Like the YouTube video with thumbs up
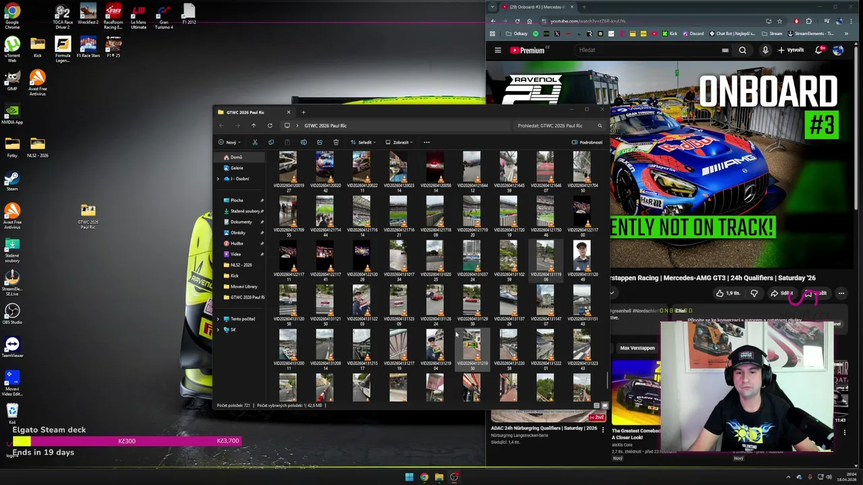Image resolution: width=863 pixels, height=485 pixels. 727,293
